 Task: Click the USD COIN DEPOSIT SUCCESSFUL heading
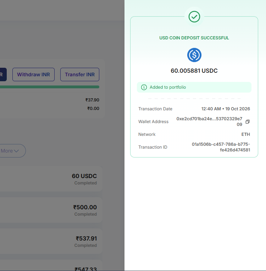(194, 38)
